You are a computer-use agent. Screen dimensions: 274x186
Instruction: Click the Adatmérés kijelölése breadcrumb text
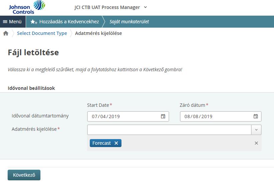tap(98, 33)
